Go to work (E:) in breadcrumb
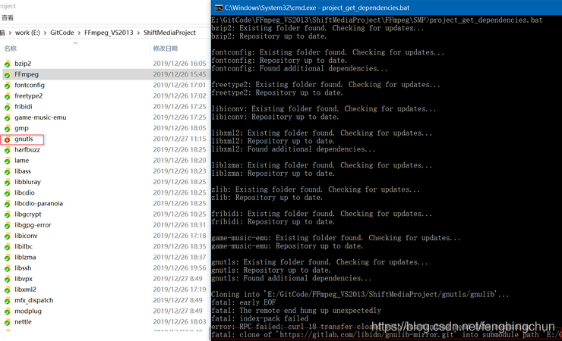This screenshot has height=341, width=562. [x=27, y=33]
